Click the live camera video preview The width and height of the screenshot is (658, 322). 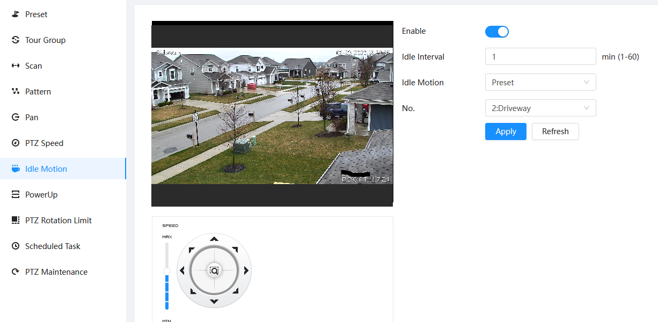click(272, 116)
